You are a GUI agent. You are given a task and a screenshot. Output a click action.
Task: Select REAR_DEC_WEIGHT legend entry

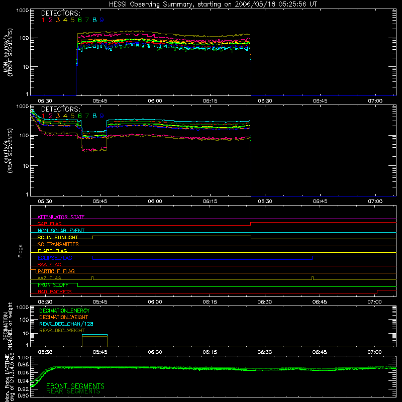click(62, 331)
